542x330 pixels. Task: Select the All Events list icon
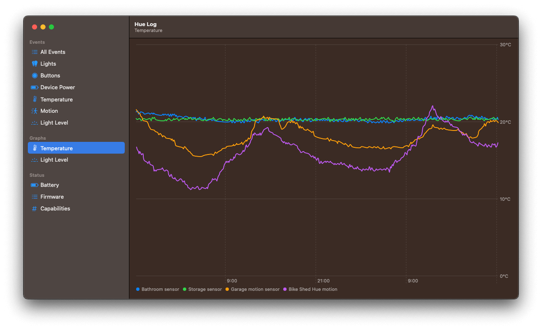(x=34, y=52)
